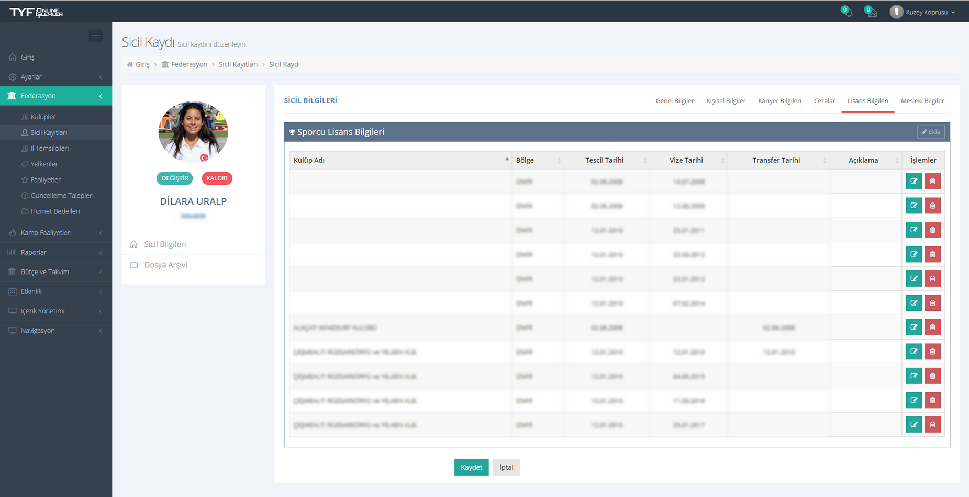Expand the Ayarlar sidebar menu
969x497 pixels.
56,77
